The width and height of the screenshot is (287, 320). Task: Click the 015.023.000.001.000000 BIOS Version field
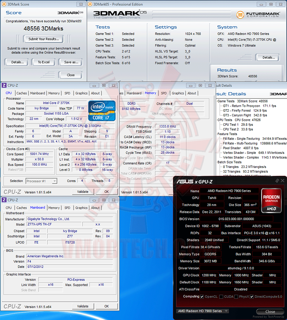[x=236, y=219]
